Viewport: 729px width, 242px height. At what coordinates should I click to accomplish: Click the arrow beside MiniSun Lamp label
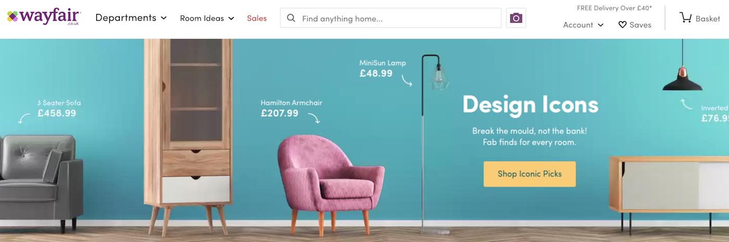407,80
